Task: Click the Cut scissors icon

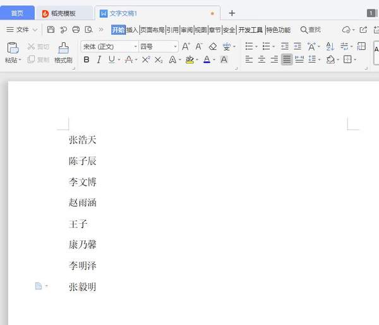Action: 31,46
